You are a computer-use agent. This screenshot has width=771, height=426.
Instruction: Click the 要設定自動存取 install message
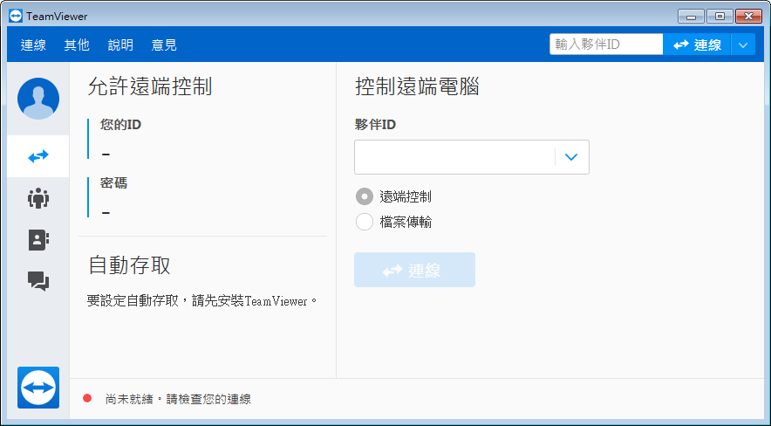coord(202,301)
